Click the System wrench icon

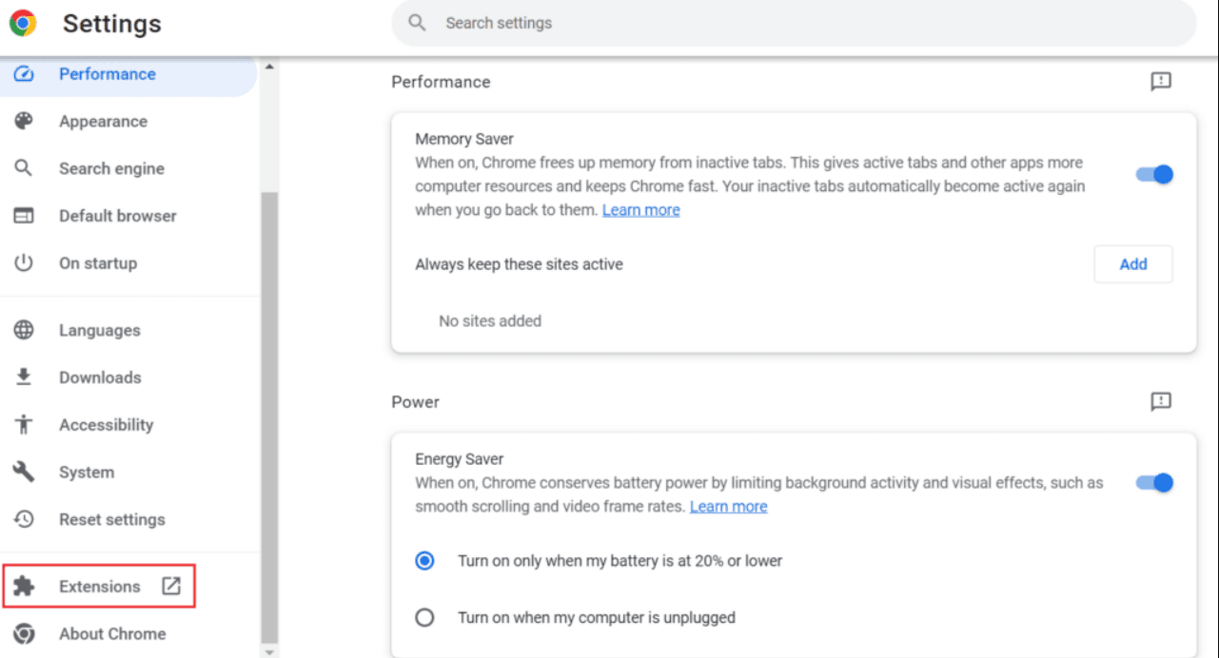(24, 473)
